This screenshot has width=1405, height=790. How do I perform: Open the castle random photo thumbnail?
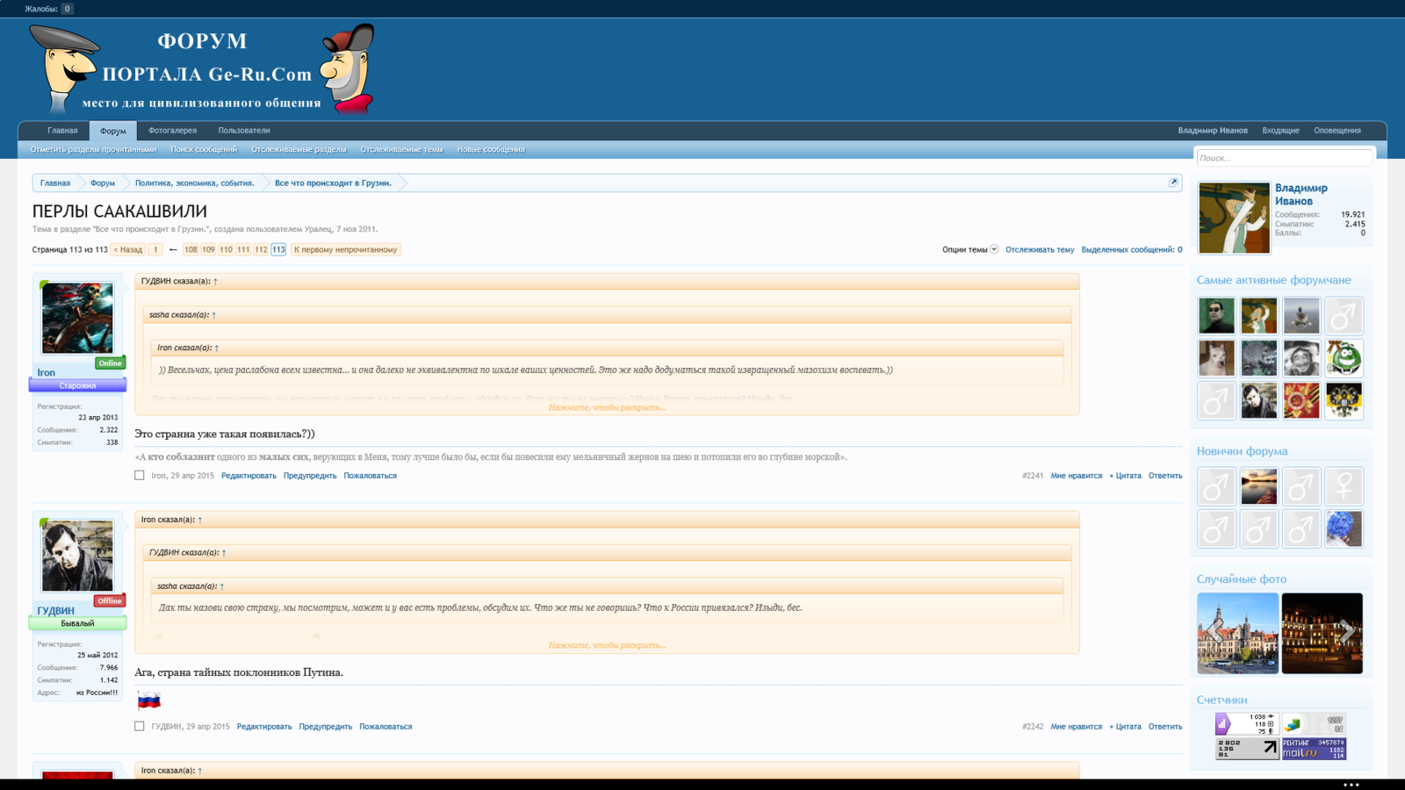(1237, 633)
